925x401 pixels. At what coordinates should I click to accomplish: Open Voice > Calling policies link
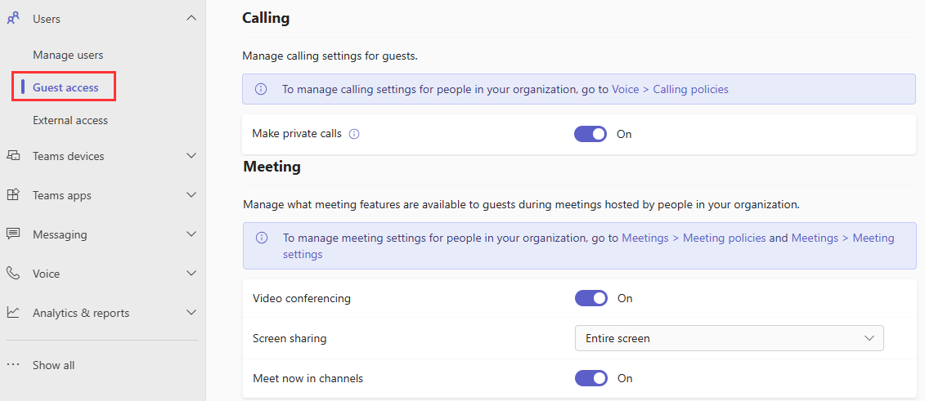click(670, 89)
